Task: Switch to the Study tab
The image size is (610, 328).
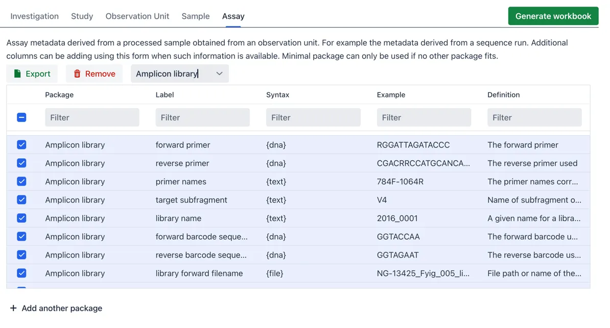Action: pos(82,16)
